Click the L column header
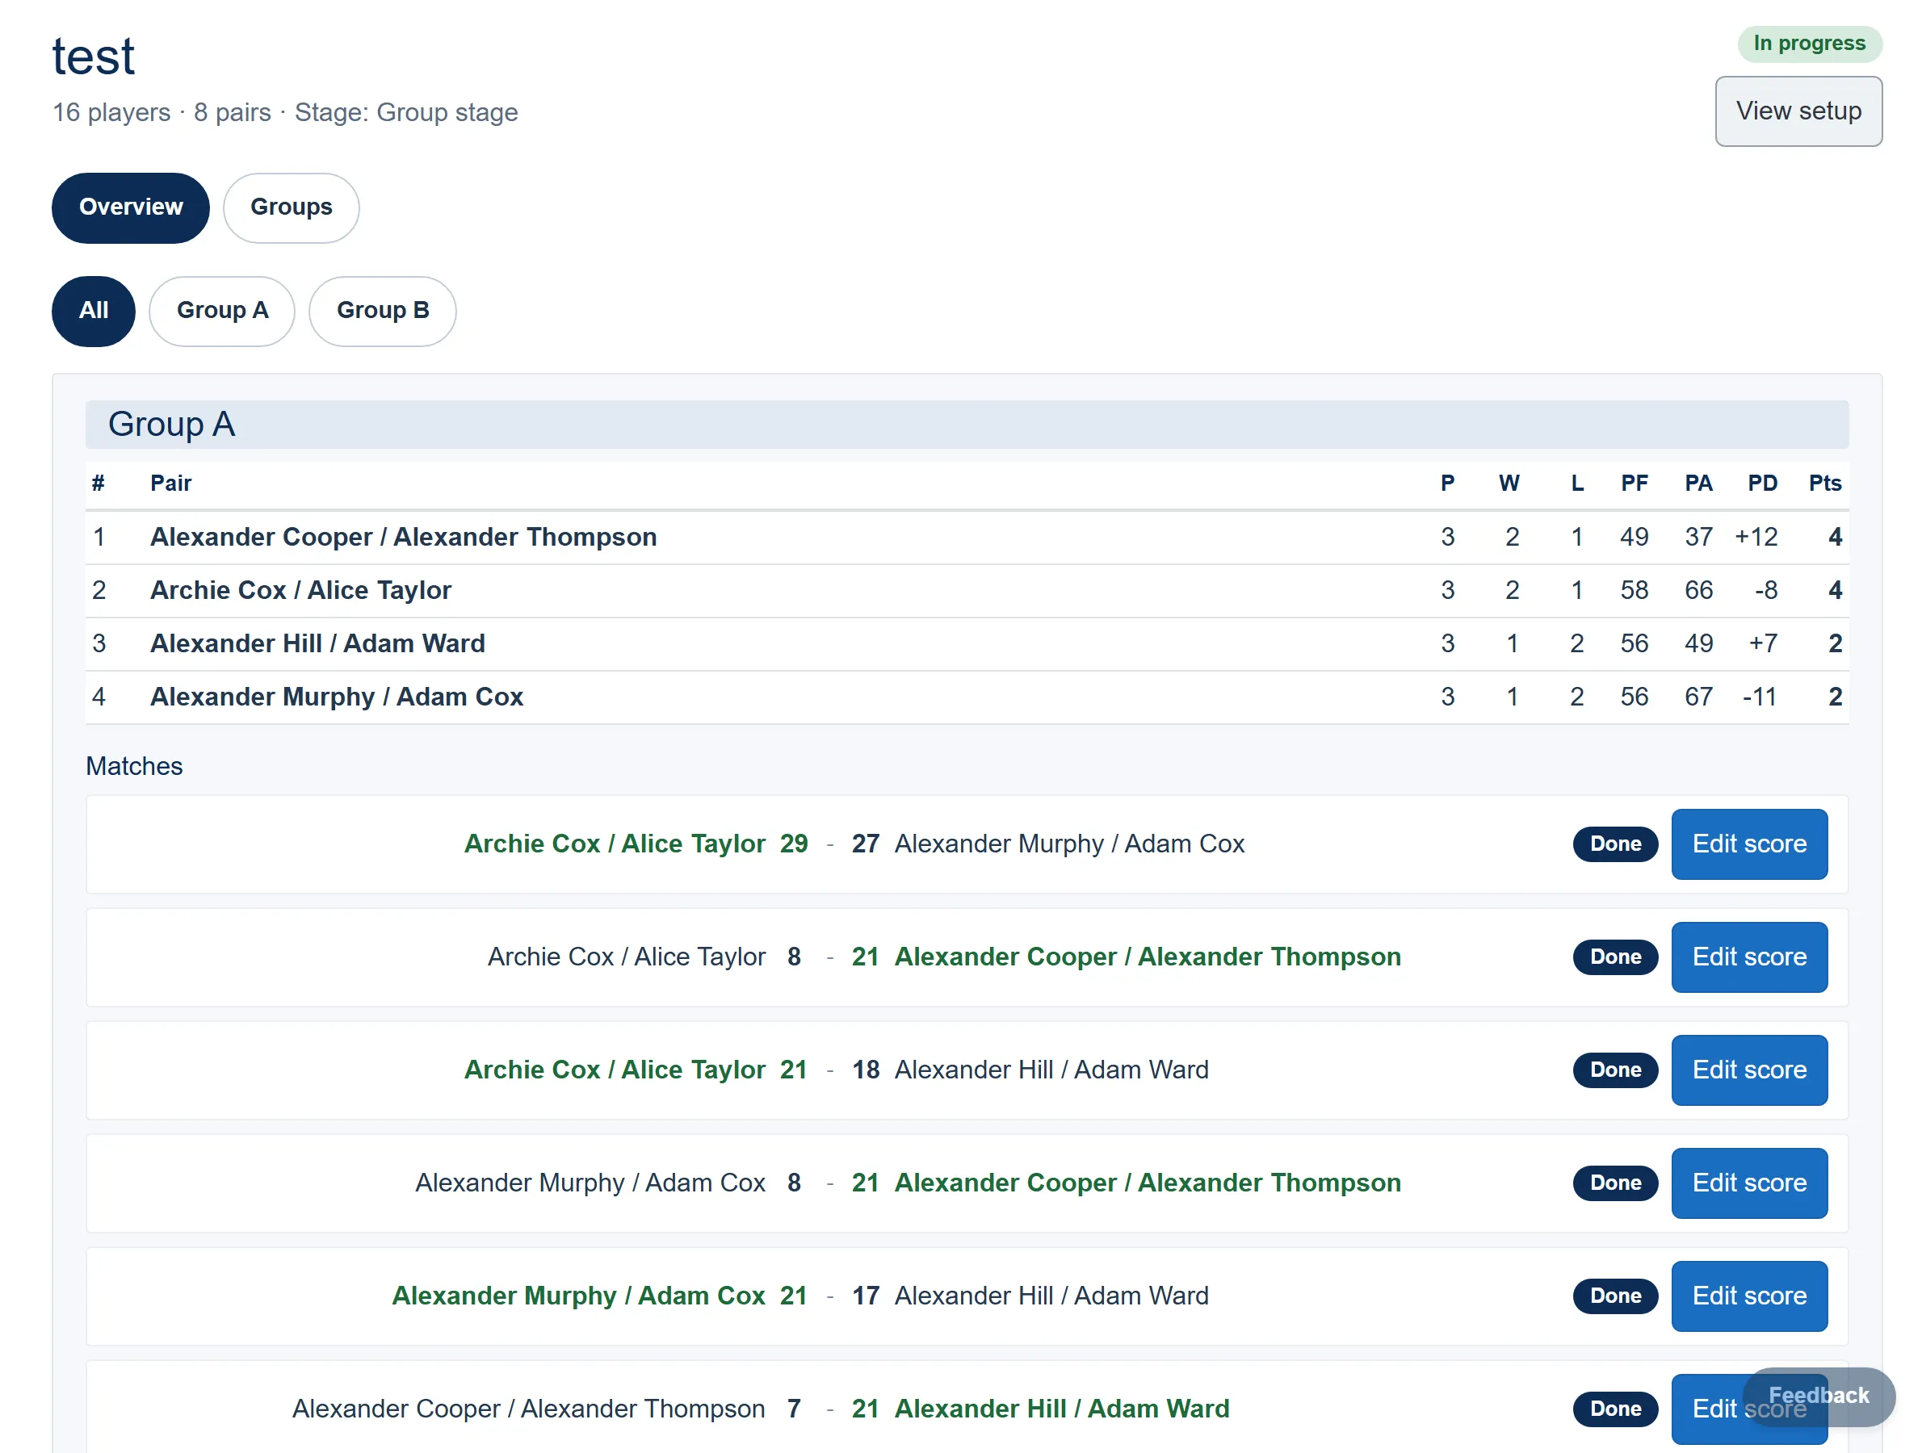 pyautogui.click(x=1576, y=483)
